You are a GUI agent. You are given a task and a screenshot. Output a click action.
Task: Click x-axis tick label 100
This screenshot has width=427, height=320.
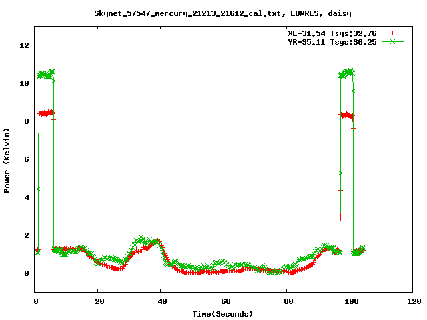coord(352,301)
